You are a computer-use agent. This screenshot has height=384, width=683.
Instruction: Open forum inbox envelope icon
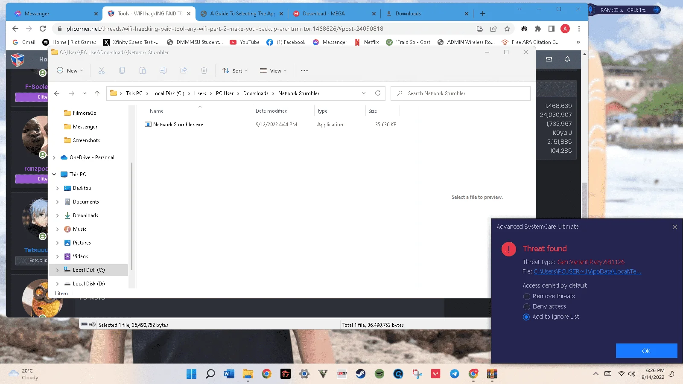coord(549,59)
